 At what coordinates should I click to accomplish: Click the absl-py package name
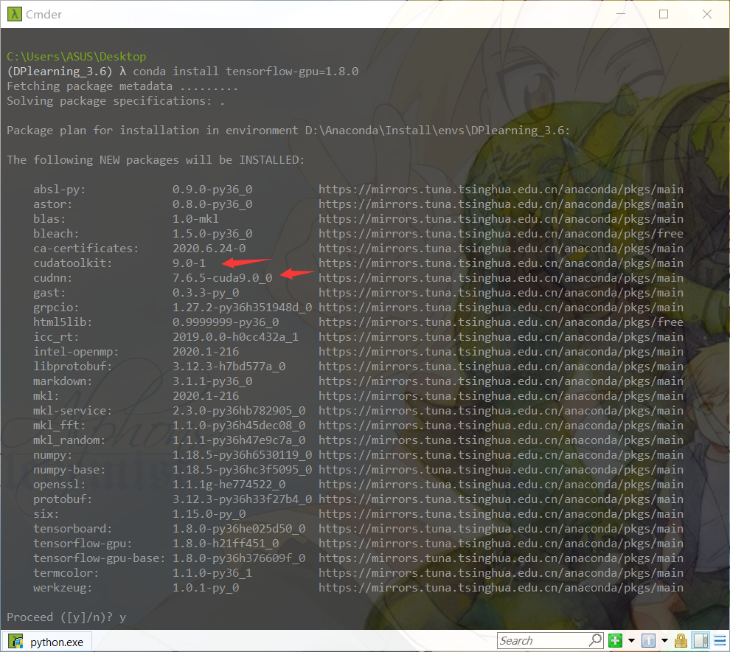coord(60,190)
